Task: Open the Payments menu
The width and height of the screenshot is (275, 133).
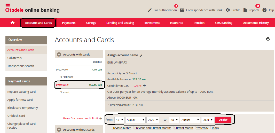Action: [69, 23]
